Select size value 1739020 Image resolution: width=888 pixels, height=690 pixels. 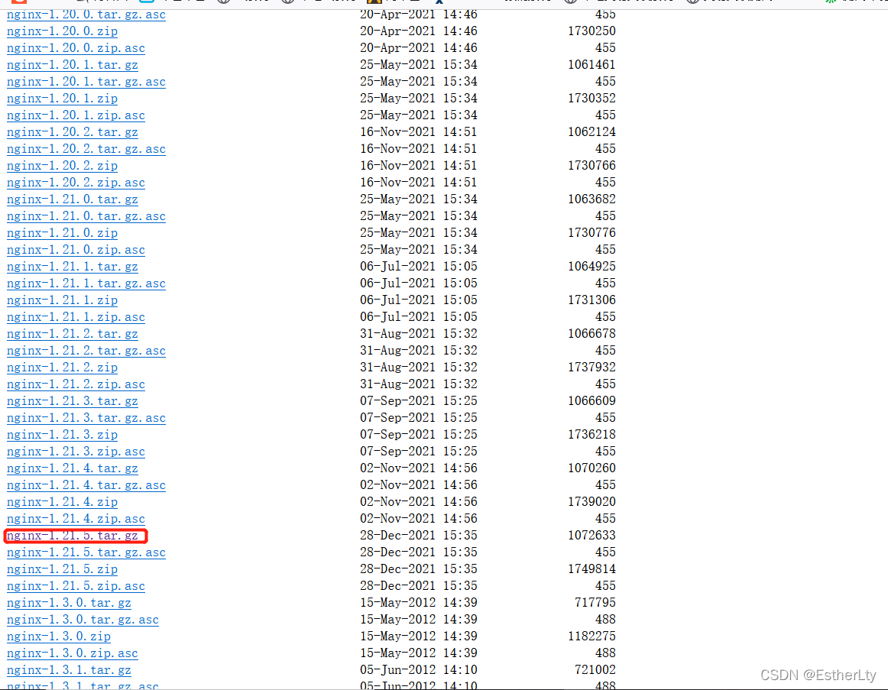591,501
